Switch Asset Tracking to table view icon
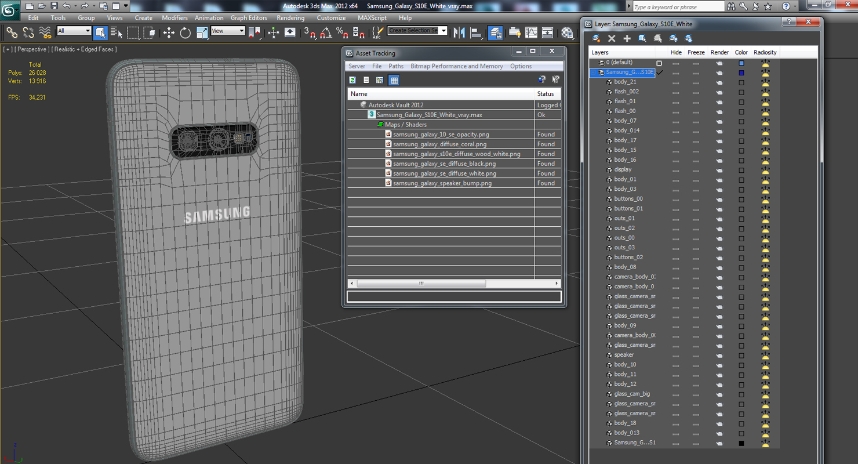Screen dimensions: 858x464 [394, 80]
